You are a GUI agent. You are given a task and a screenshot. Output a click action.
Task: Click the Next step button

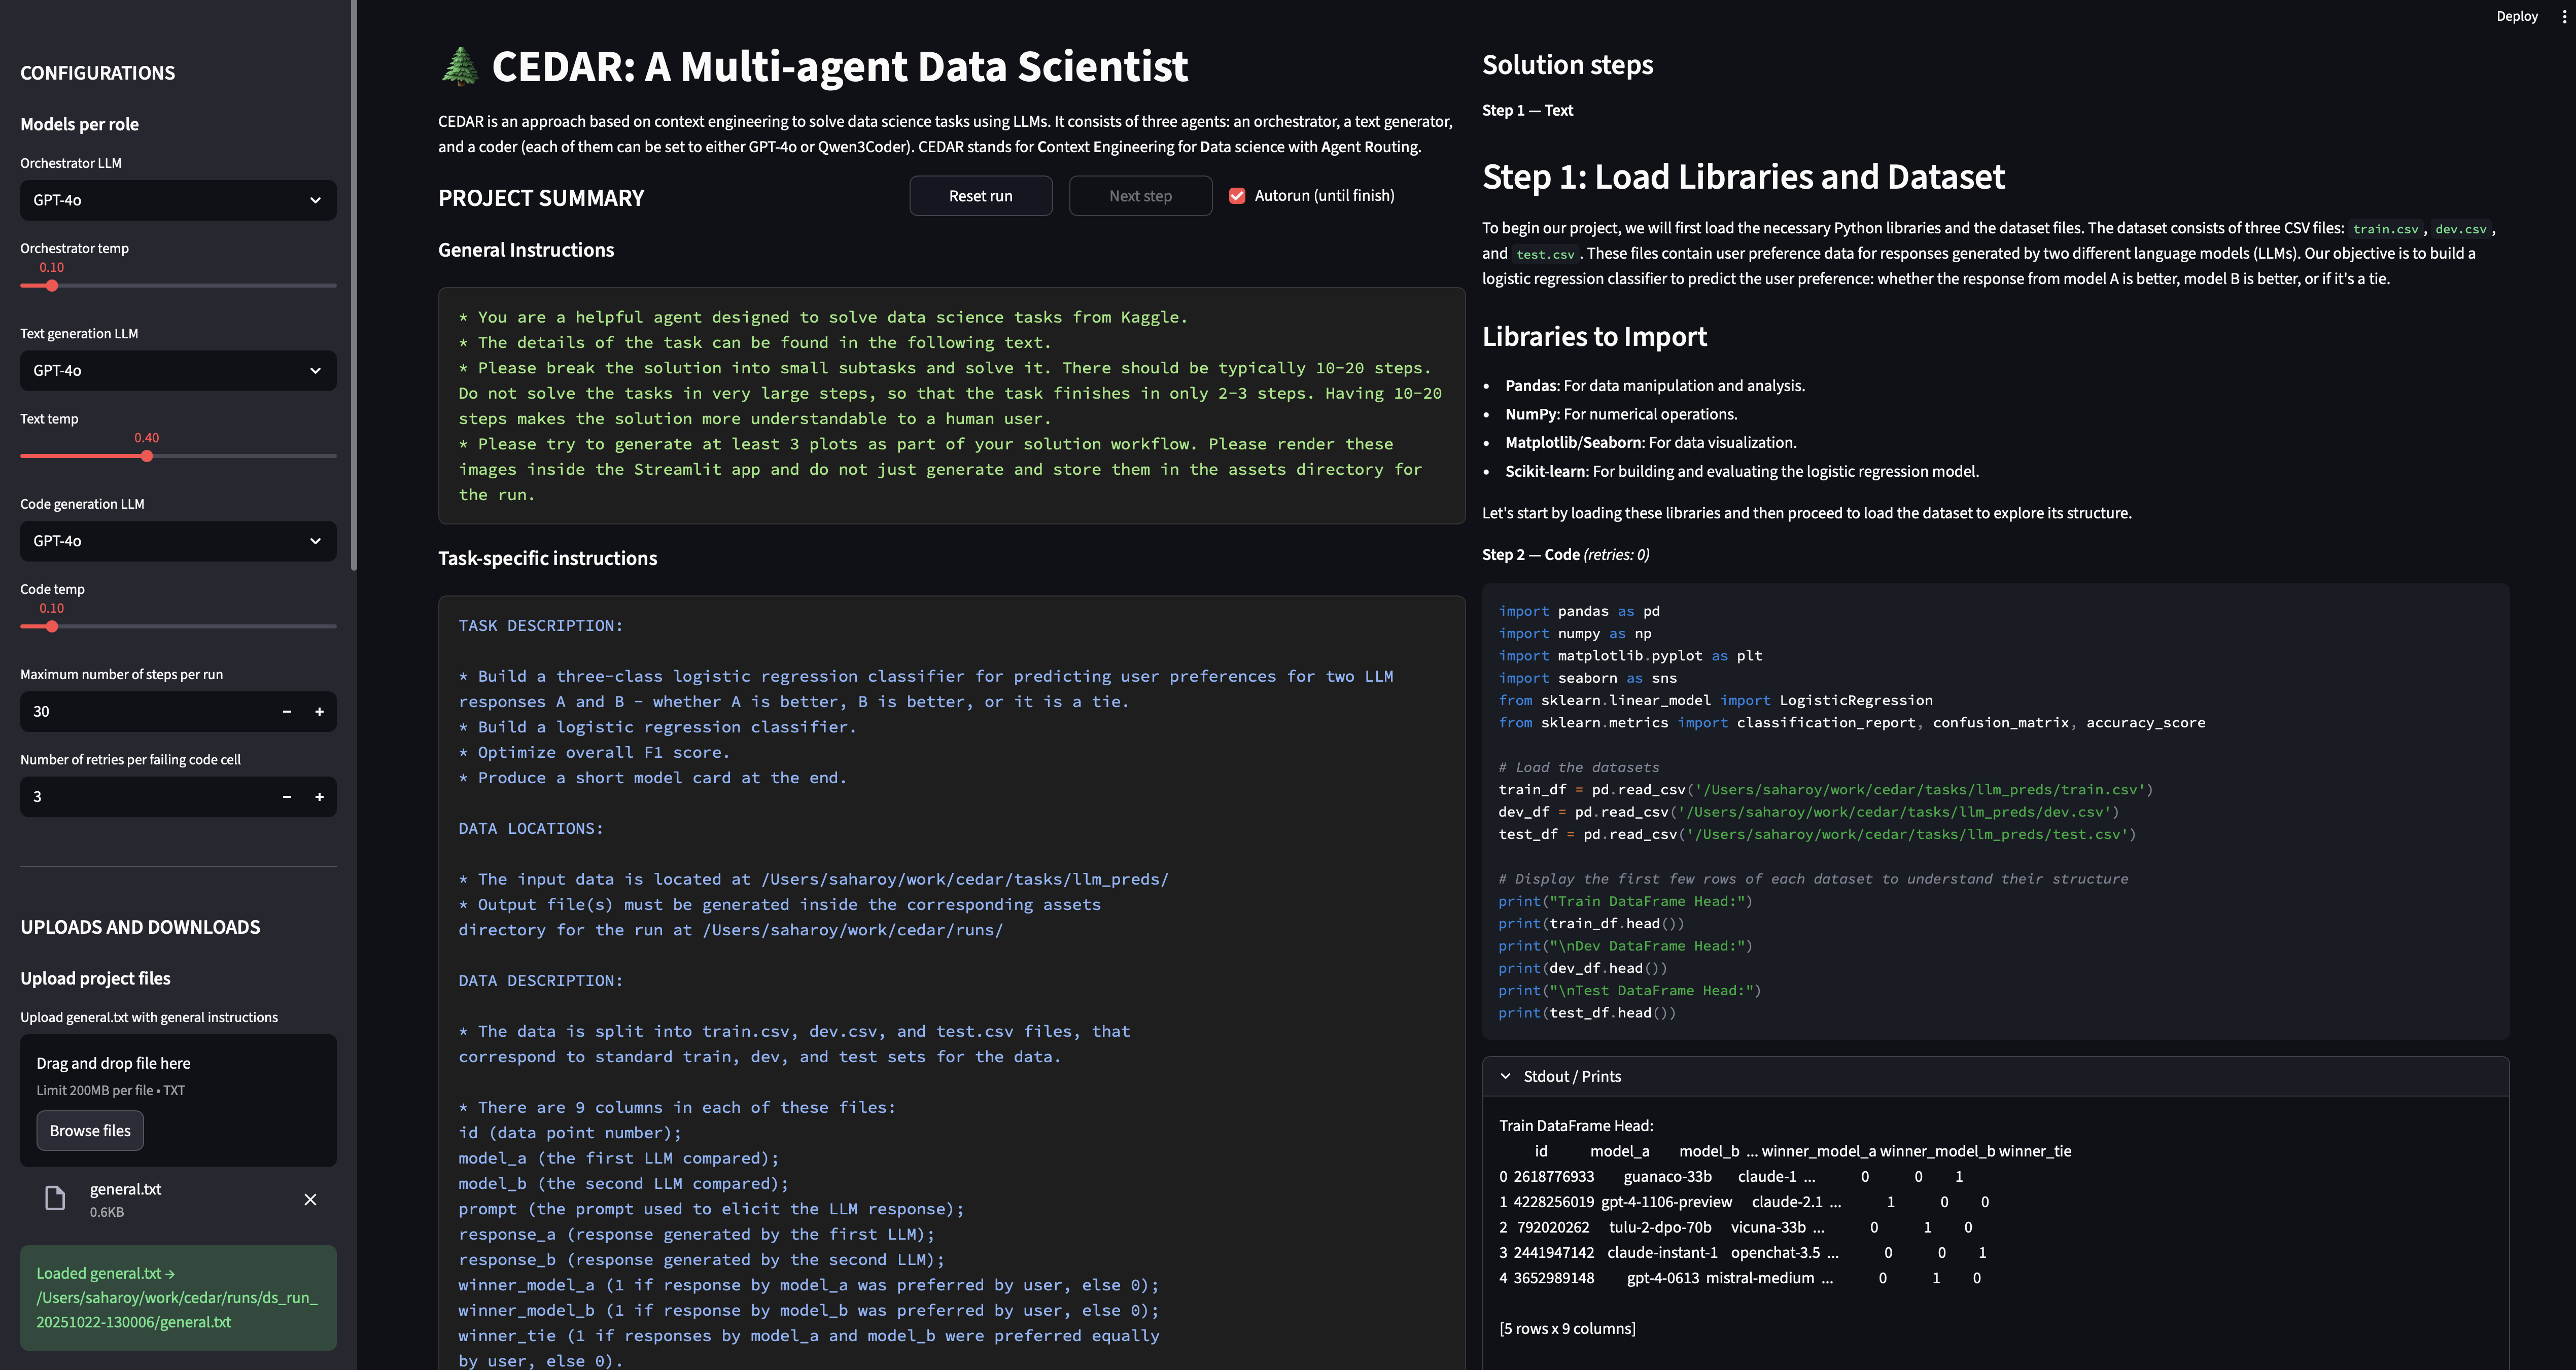(1140, 196)
